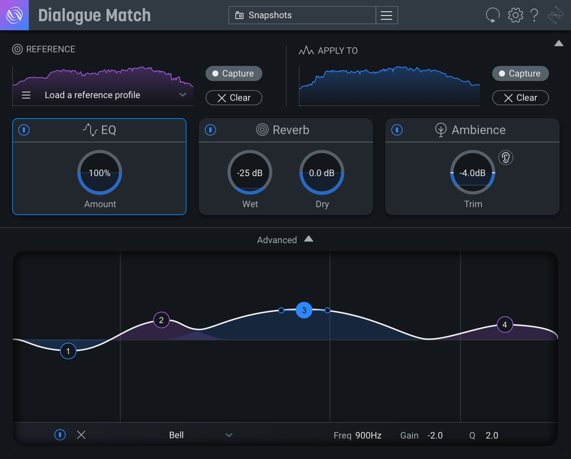Clear the Apply To profile
The width and height of the screenshot is (571, 459).
520,98
